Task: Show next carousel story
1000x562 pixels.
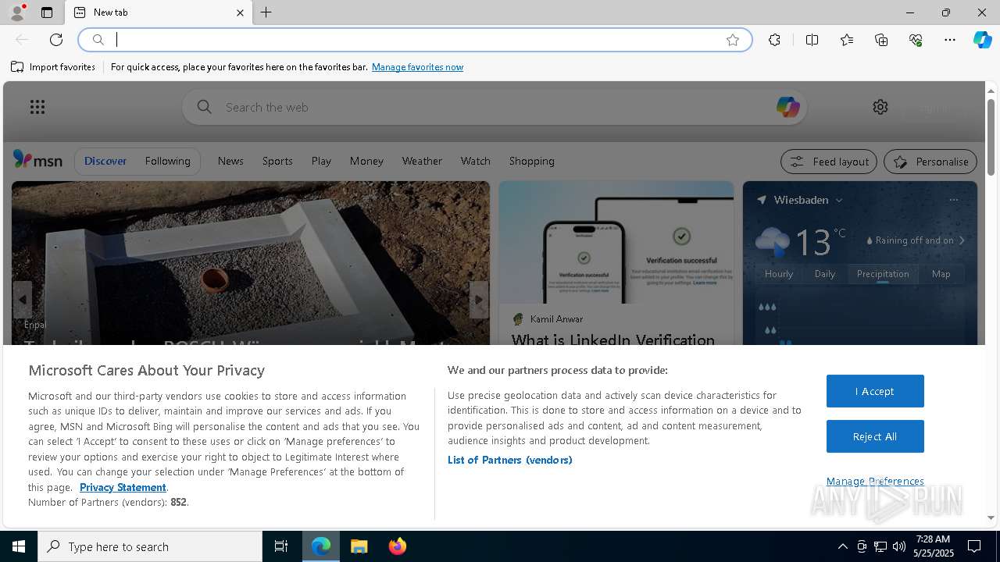Action: click(x=479, y=300)
